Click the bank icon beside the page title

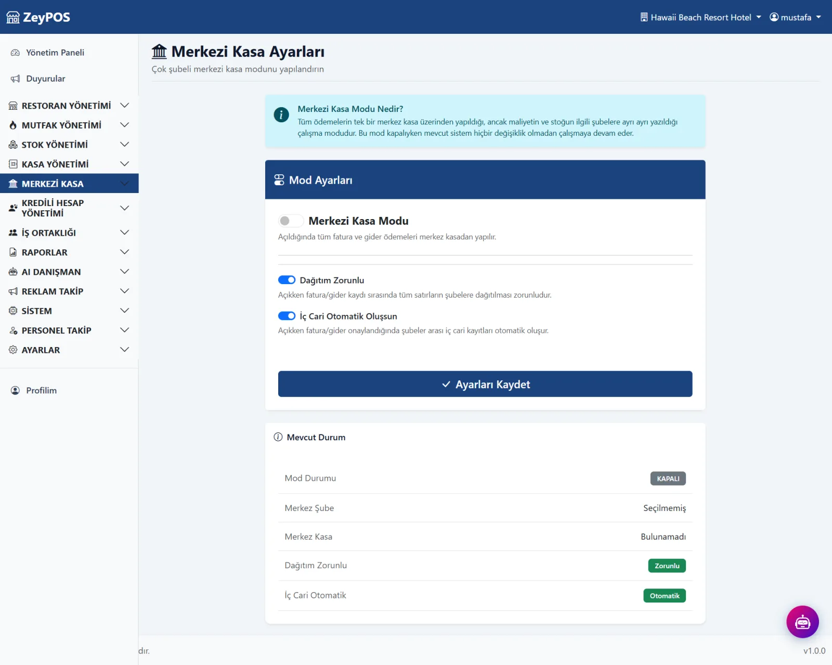(160, 51)
